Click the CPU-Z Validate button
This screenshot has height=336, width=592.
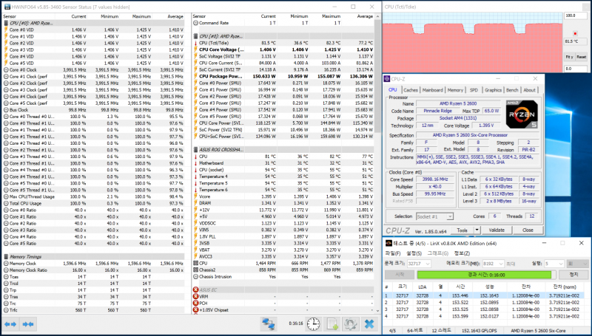pyautogui.click(x=497, y=230)
